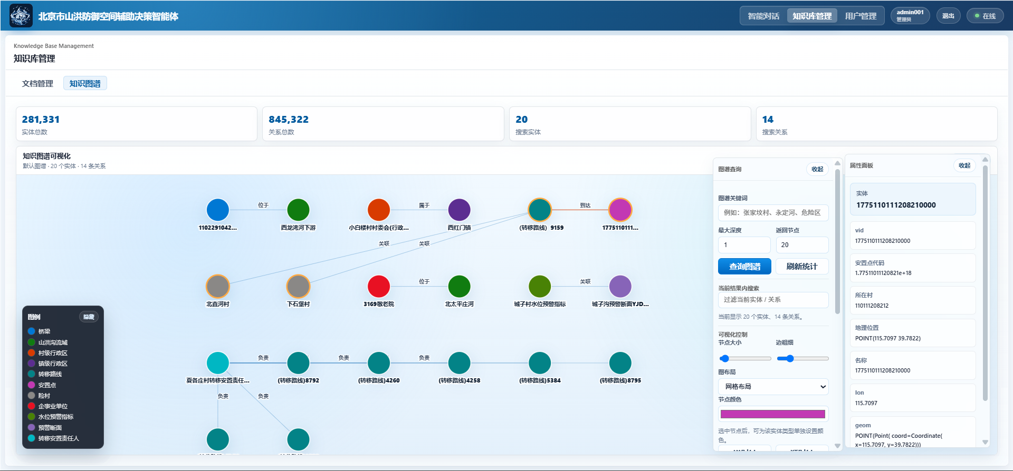Screen dimensions: 1013x471
Task: Select the magenta node 1775110111...
Action: point(620,210)
